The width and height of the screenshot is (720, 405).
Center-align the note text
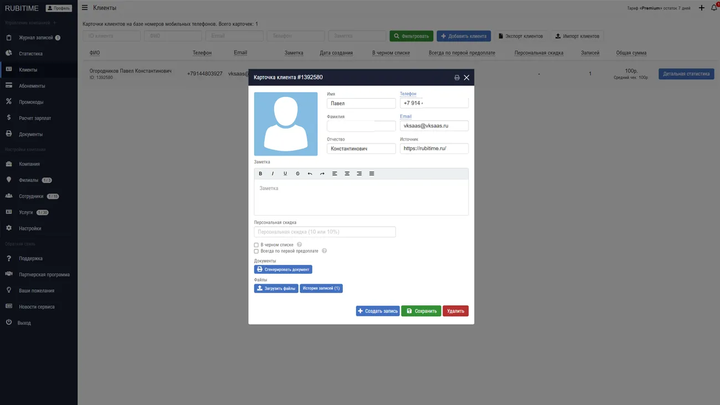click(347, 174)
